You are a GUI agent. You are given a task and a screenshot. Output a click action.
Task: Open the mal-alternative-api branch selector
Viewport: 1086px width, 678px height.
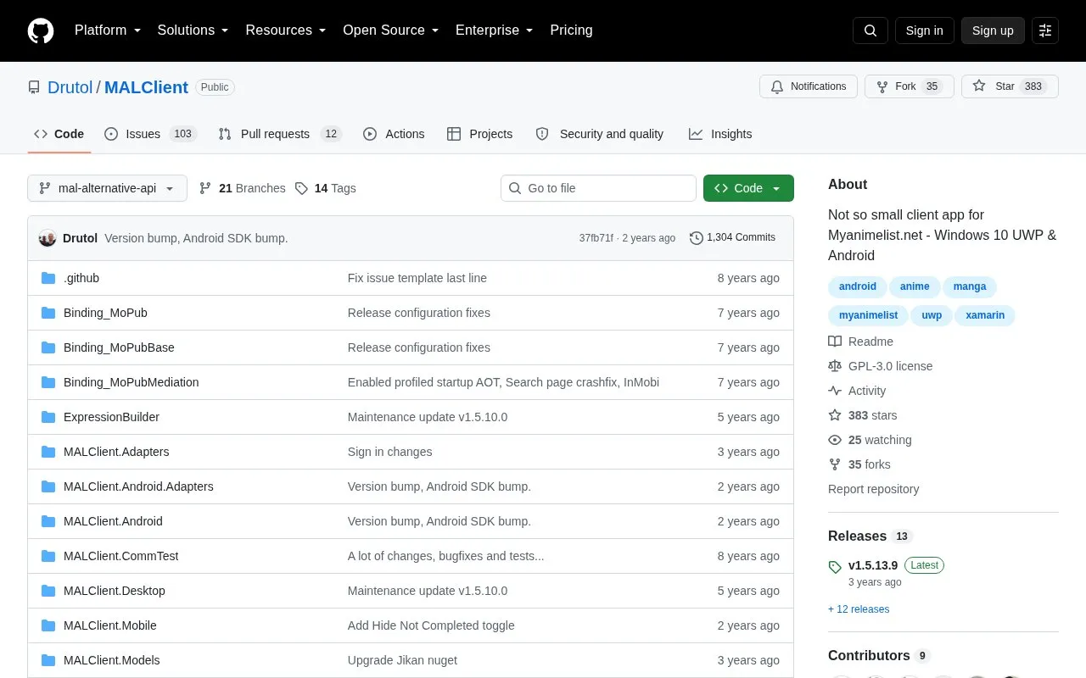(x=107, y=188)
